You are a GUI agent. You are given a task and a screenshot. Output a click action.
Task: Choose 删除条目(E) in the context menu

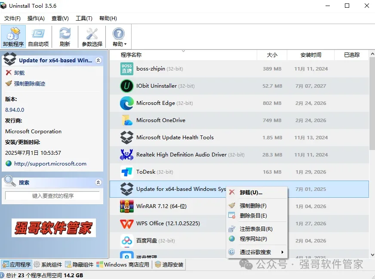click(257, 215)
